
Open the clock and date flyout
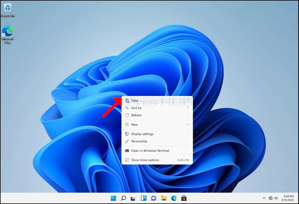[x=288, y=198]
